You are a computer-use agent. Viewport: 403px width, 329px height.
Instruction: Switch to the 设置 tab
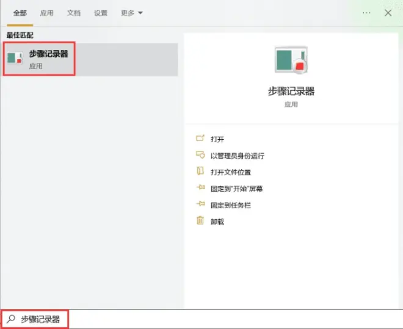point(101,13)
